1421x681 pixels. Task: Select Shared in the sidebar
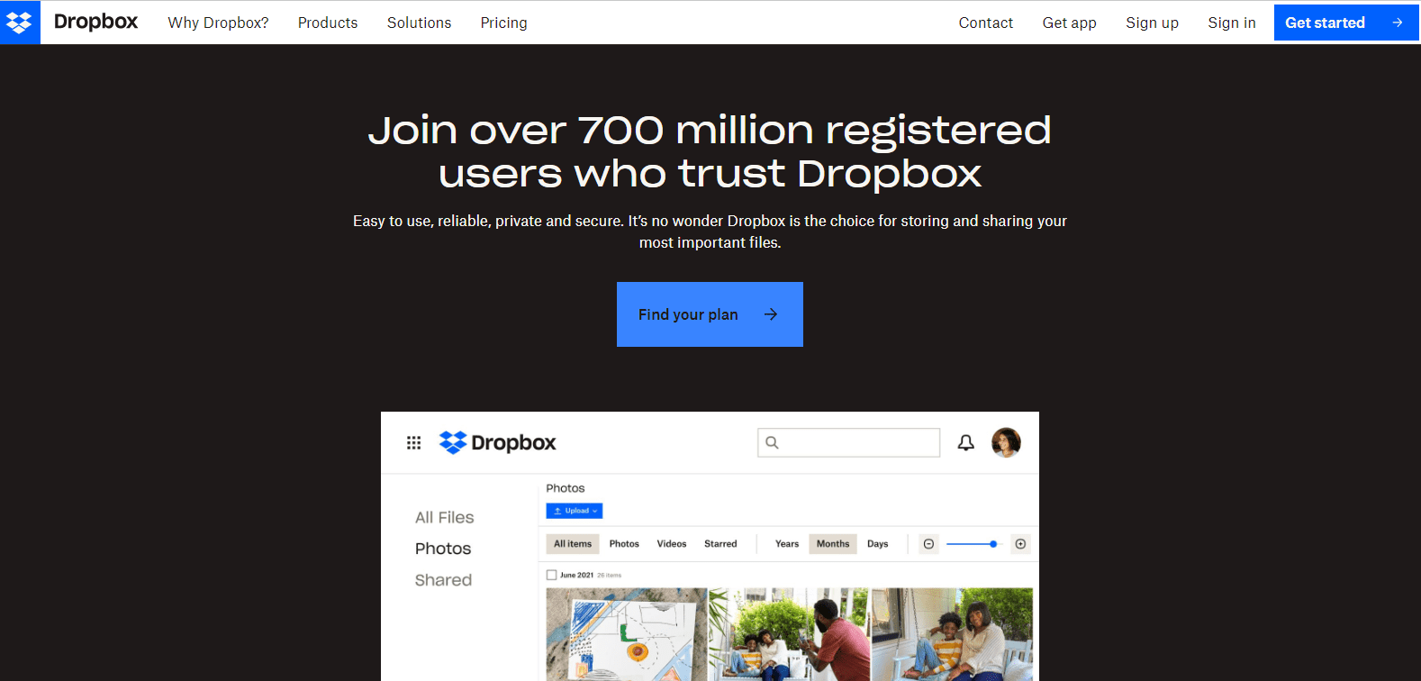coord(443,580)
